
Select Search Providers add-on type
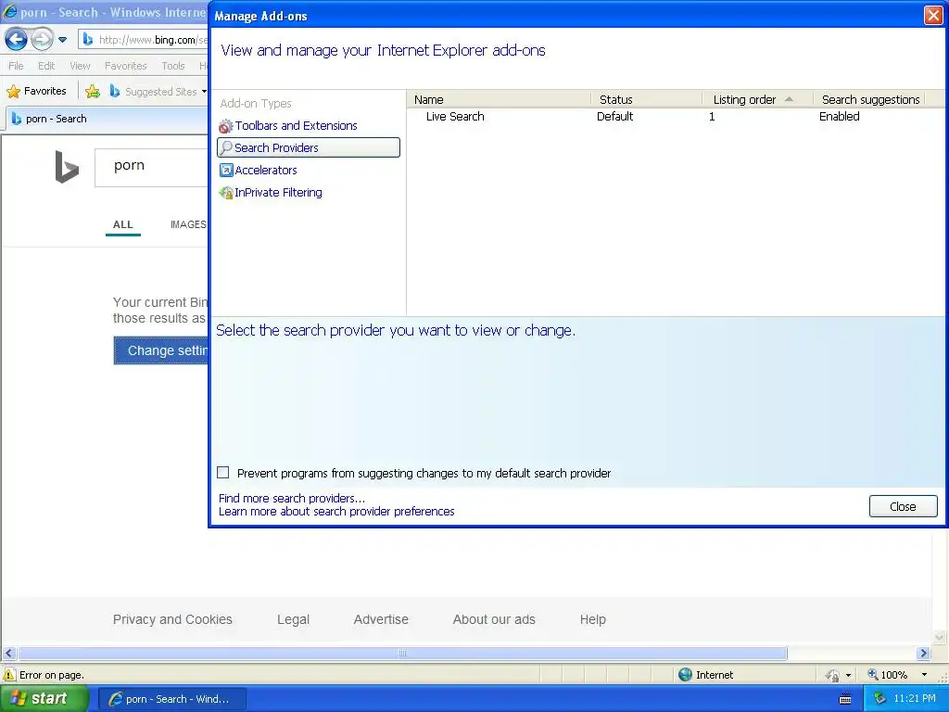pos(309,147)
